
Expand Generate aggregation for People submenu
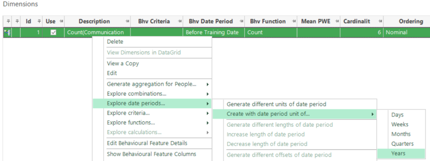pos(152,84)
